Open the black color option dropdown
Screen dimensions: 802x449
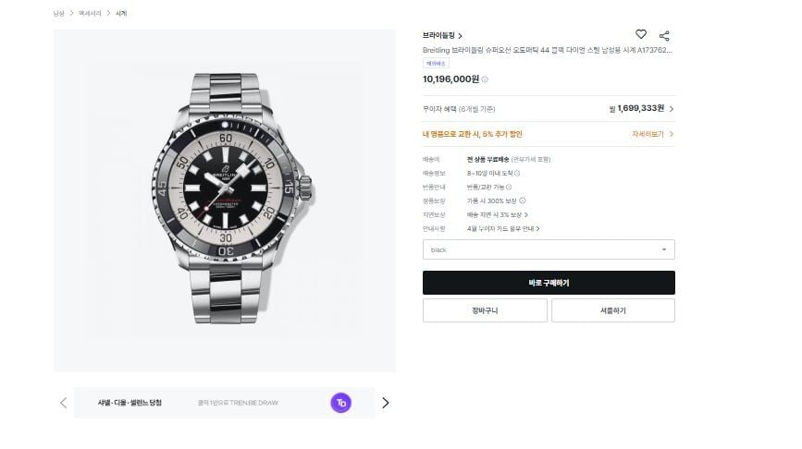pos(549,249)
